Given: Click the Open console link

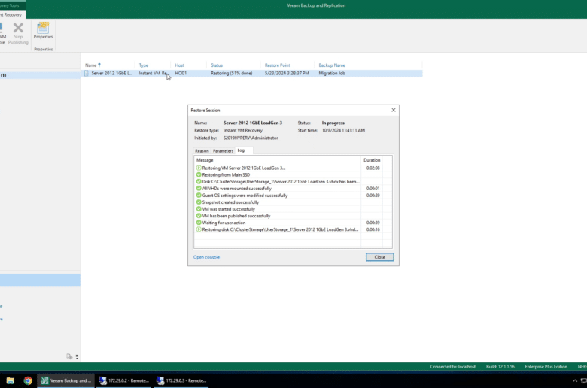Looking at the screenshot, I should coord(206,257).
